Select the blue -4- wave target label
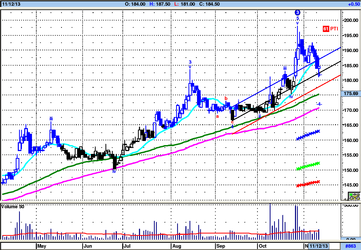Screen dimensions: 361x250 point(319,104)
